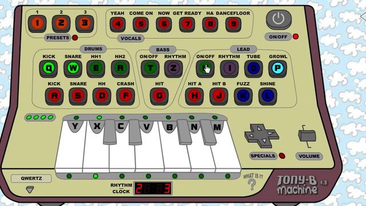This screenshot has width=366, height=206.
Task: Click the LEAD section label
Action: coord(244,49)
